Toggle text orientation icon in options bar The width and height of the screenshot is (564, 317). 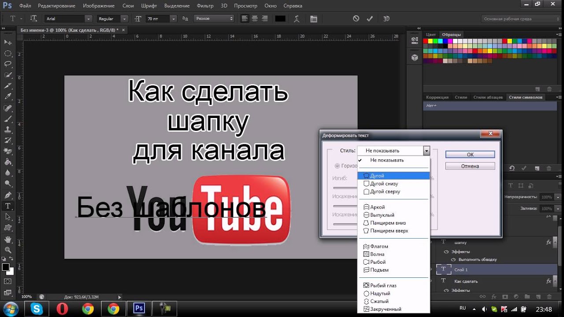[x=33, y=18]
